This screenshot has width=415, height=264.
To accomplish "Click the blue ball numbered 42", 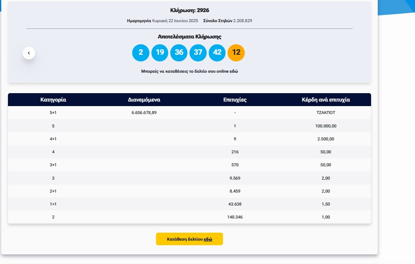I will tap(217, 53).
